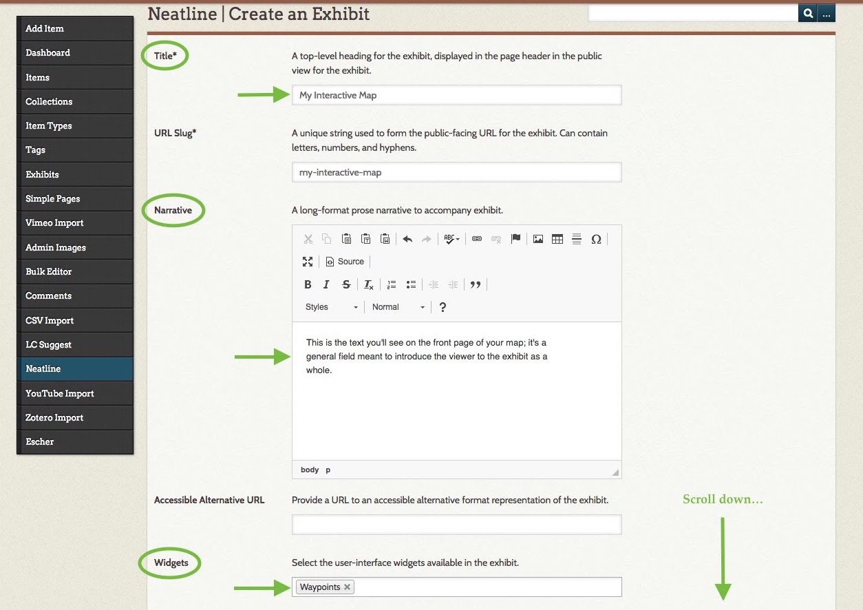Image resolution: width=863 pixels, height=610 pixels.
Task: Open Collections in the sidebar
Action: pos(75,101)
